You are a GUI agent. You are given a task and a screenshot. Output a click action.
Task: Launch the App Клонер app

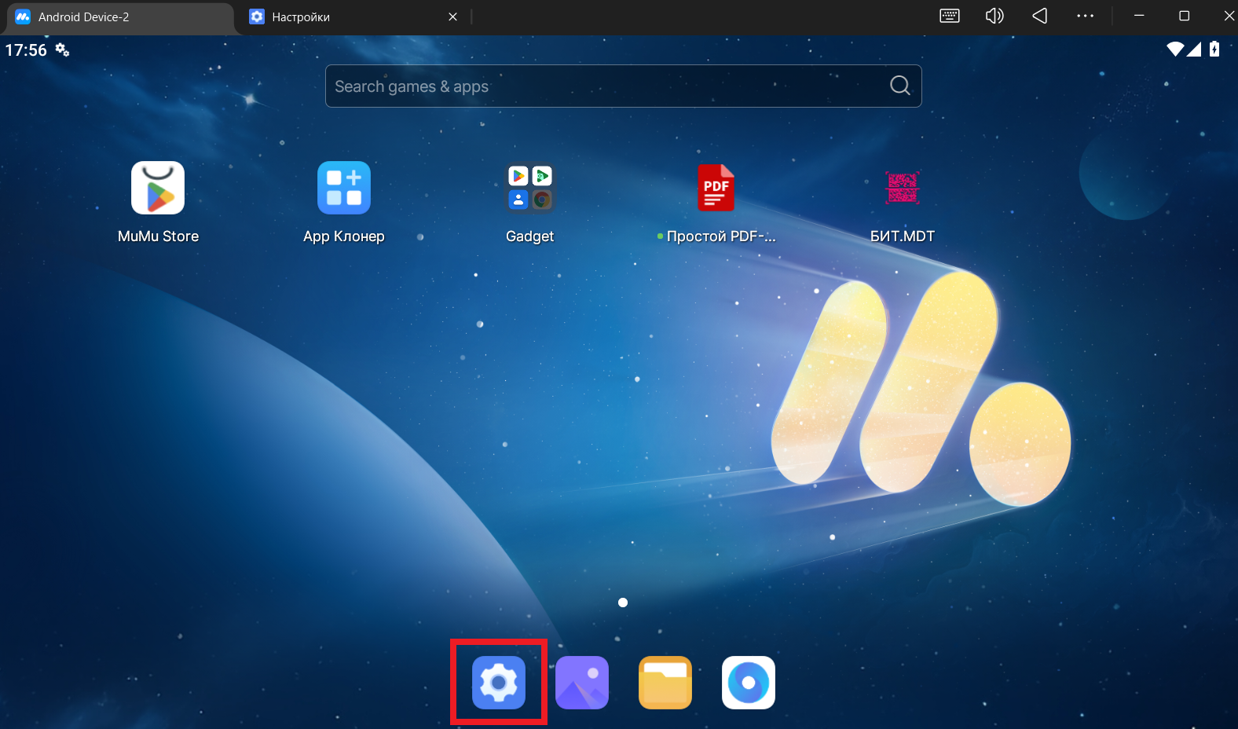[x=344, y=189]
